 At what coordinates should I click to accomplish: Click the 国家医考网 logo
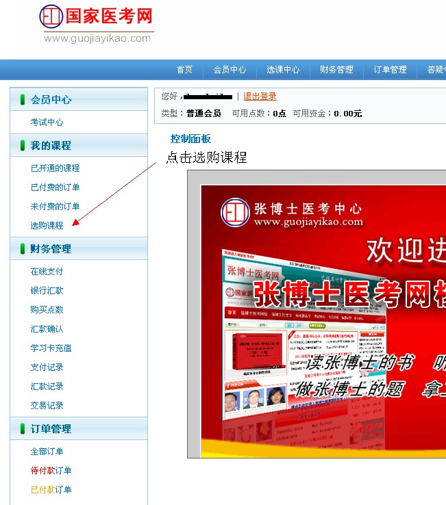96,25
